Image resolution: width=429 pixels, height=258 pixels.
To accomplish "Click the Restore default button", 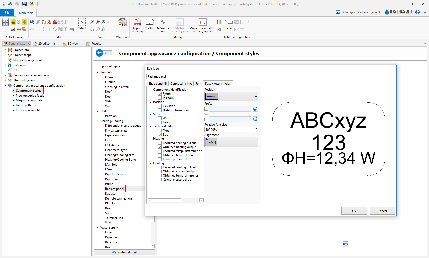I will 125,252.
